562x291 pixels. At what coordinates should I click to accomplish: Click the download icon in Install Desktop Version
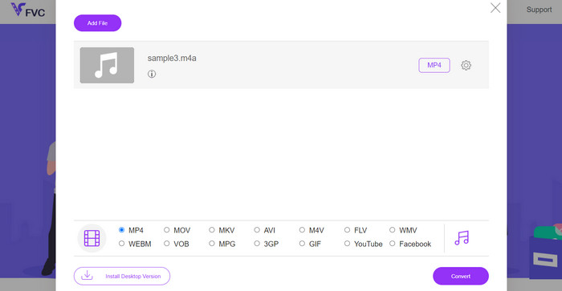(87, 276)
